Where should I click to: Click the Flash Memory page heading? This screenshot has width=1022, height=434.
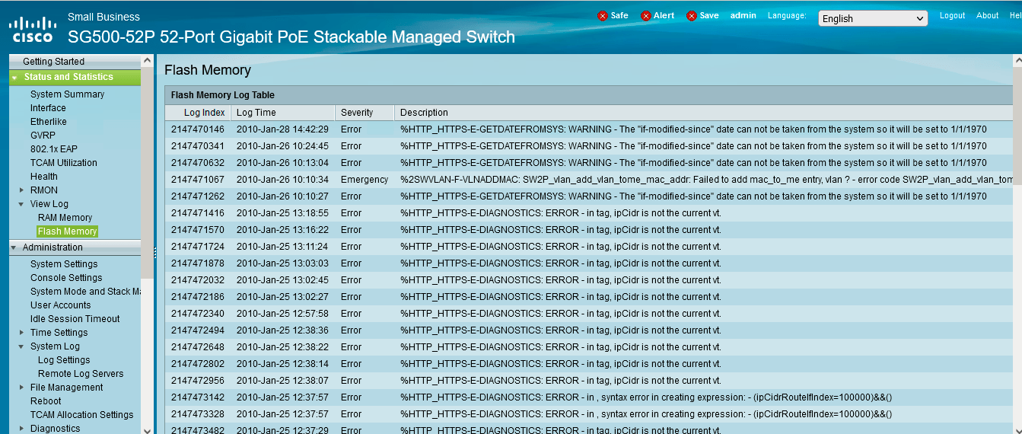point(208,70)
